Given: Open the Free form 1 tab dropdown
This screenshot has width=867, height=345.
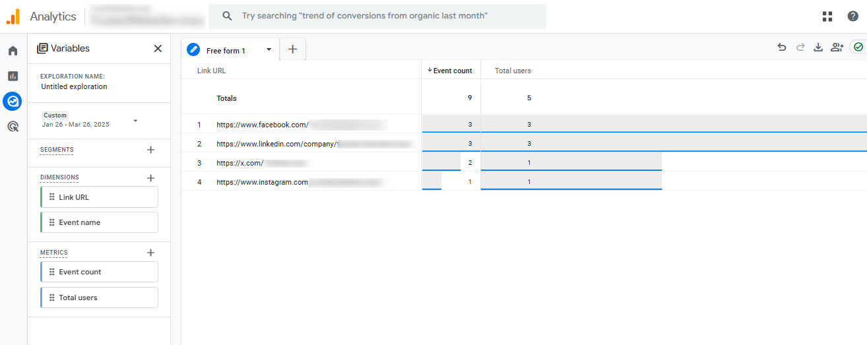Looking at the screenshot, I should click(269, 49).
